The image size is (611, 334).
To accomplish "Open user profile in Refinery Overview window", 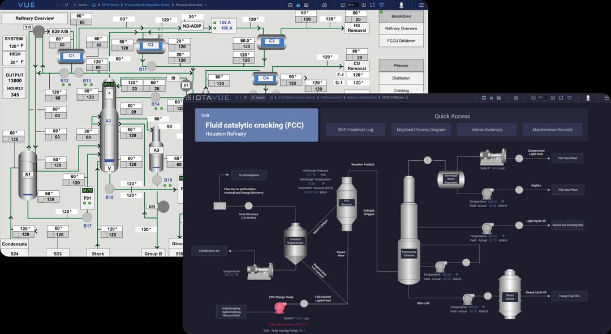I will pyautogui.click(x=401, y=5).
